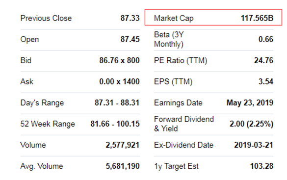Click the Market Cap label

[174, 18]
